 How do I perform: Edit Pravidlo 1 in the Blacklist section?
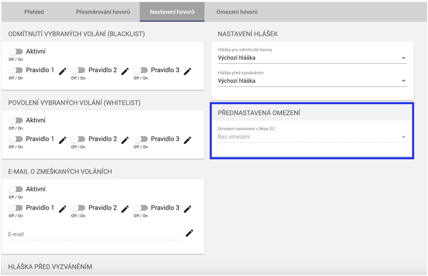pyautogui.click(x=63, y=71)
